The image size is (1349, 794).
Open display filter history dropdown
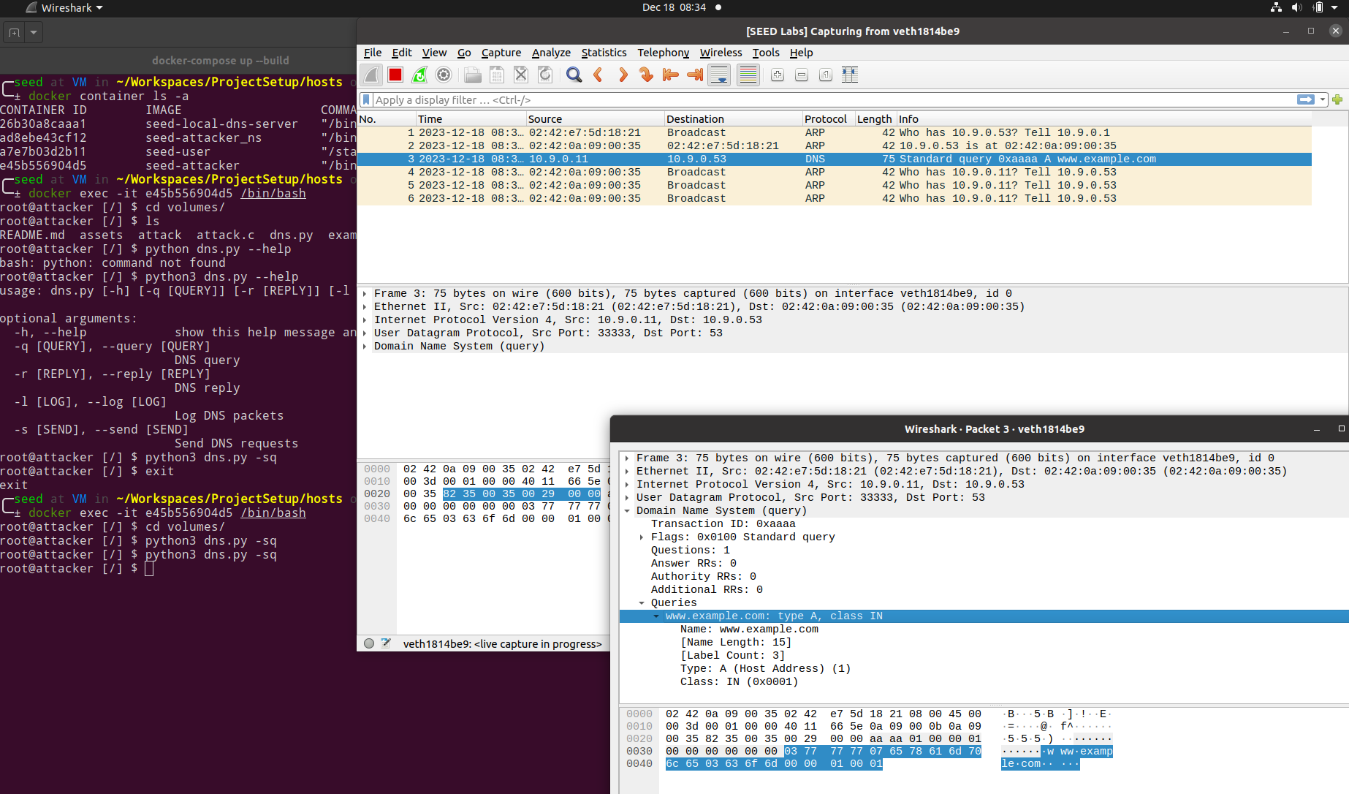click(x=1323, y=99)
